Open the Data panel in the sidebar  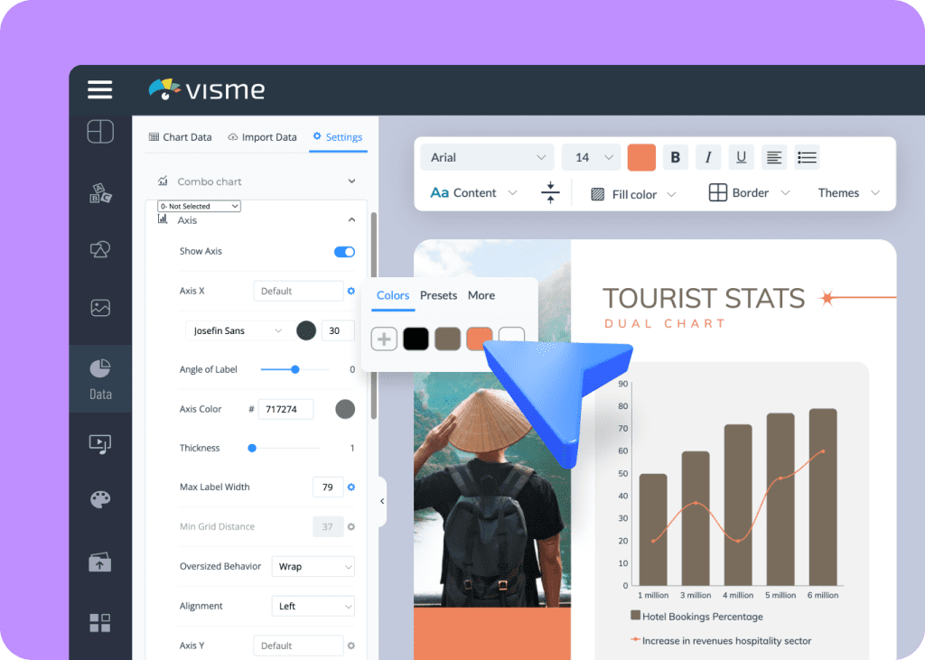click(x=100, y=367)
